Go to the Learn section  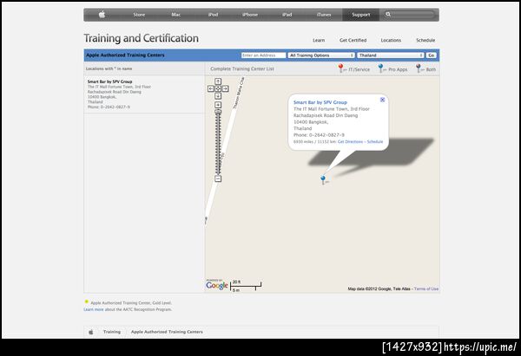[x=319, y=40]
